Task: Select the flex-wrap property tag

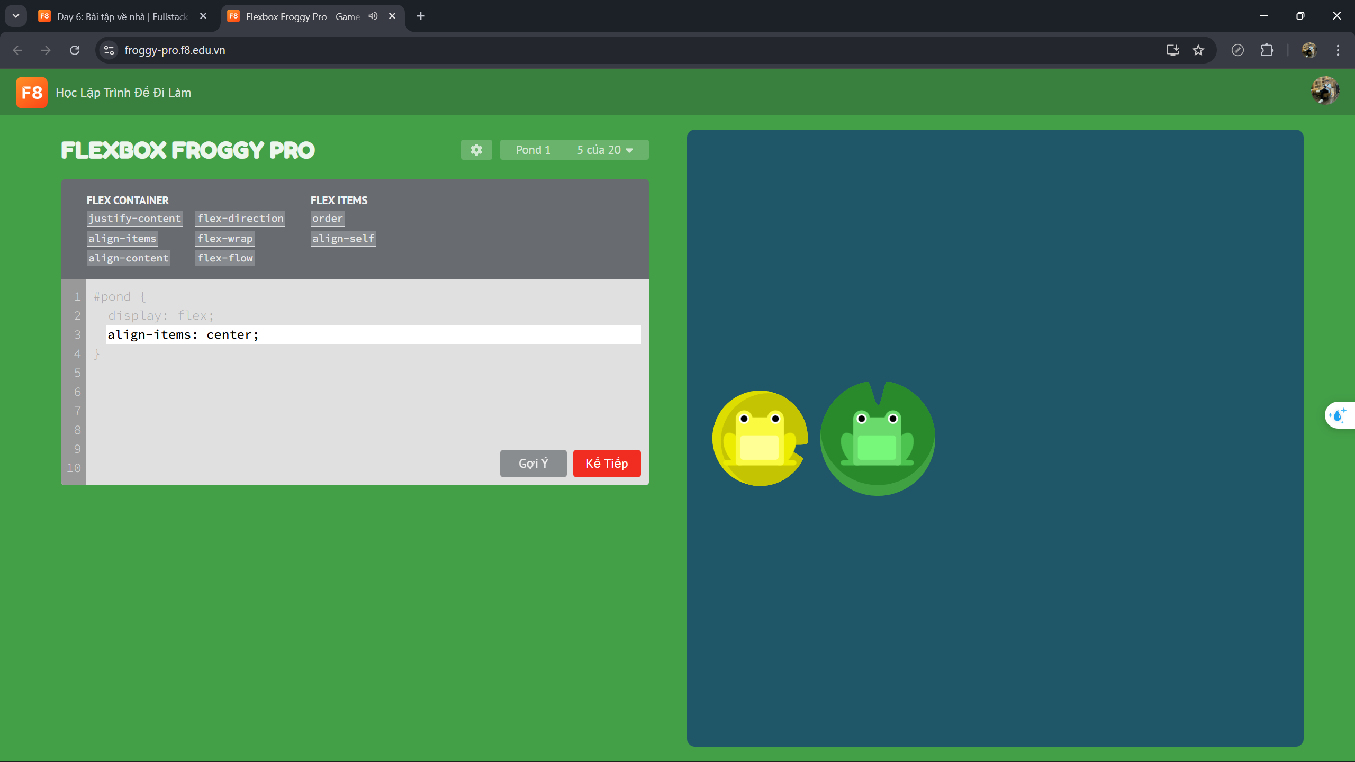Action: tap(224, 238)
